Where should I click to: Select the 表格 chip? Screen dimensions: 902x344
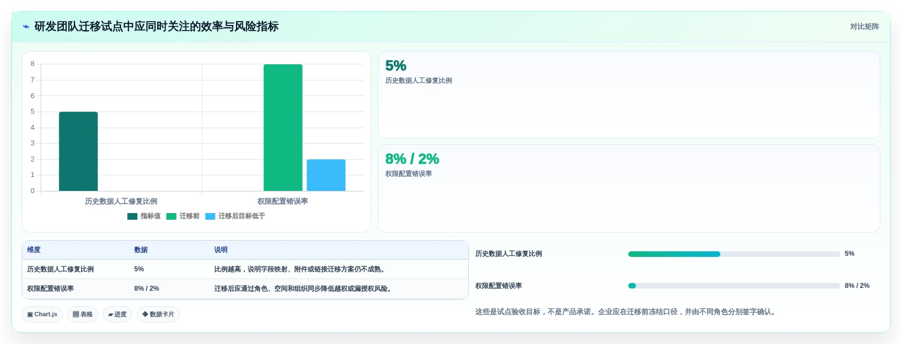pos(83,315)
